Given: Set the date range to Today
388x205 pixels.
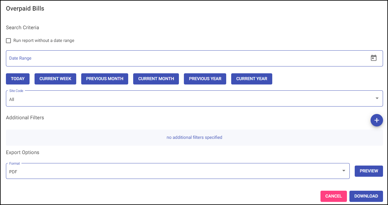Looking at the screenshot, I should click(18, 79).
